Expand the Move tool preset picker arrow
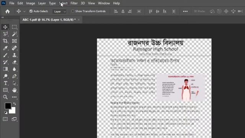Screen dimensions: 245x138 point(24,11)
